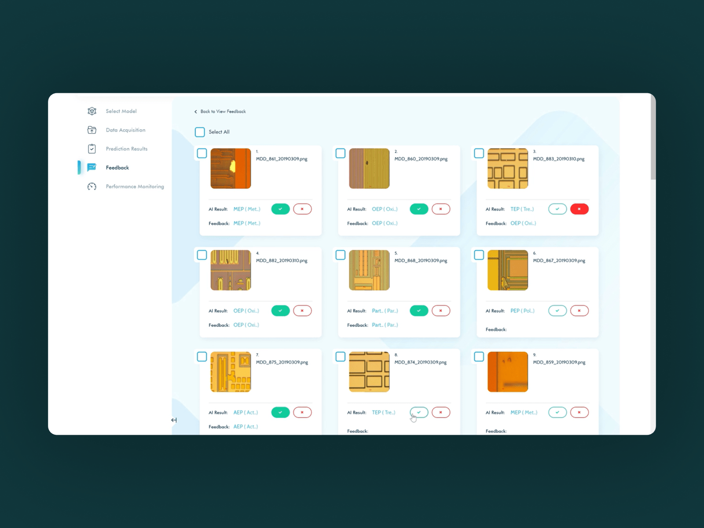Viewport: 704px width, 528px height.
Task: Open thumbnail of MDD_883_20190310.png
Action: [x=508, y=169]
